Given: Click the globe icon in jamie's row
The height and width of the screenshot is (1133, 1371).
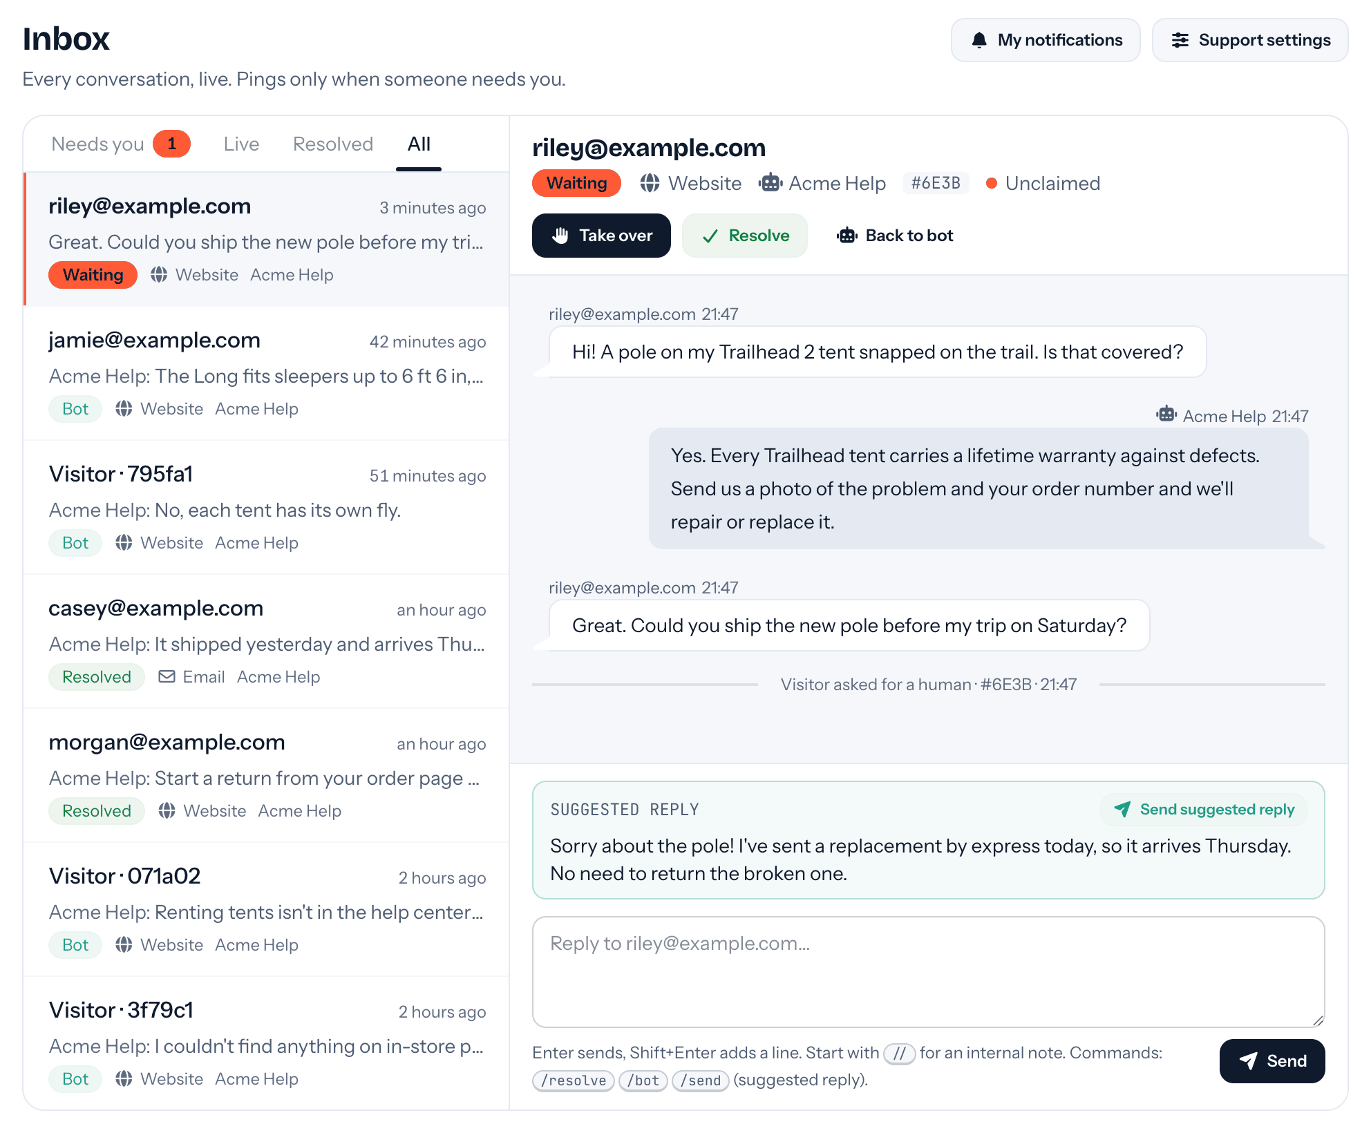Looking at the screenshot, I should (x=124, y=408).
